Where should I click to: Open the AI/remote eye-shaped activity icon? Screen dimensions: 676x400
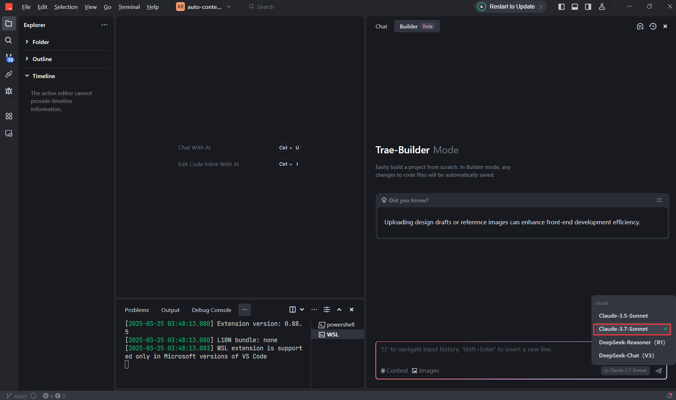click(x=9, y=74)
